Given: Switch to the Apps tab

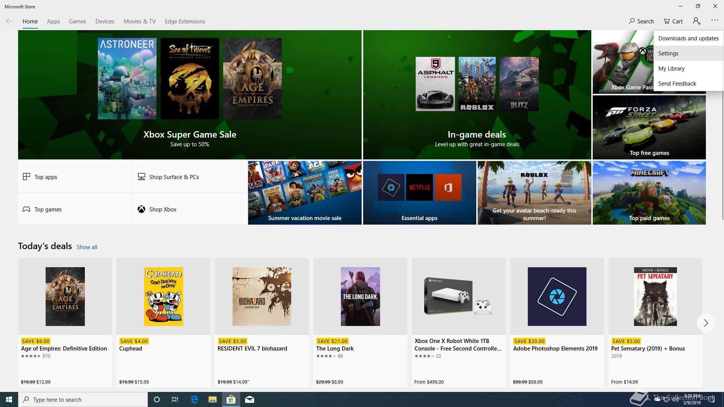Looking at the screenshot, I should pyautogui.click(x=54, y=21).
